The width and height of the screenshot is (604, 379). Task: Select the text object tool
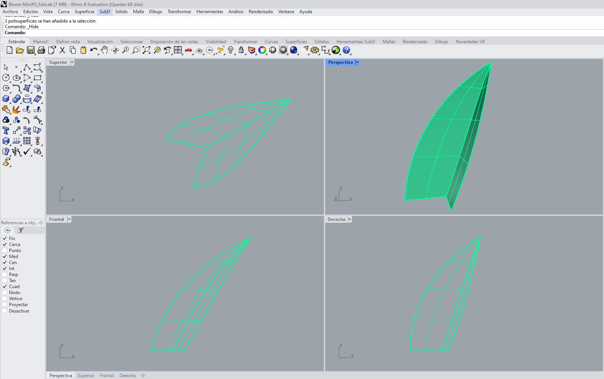click(x=6, y=130)
